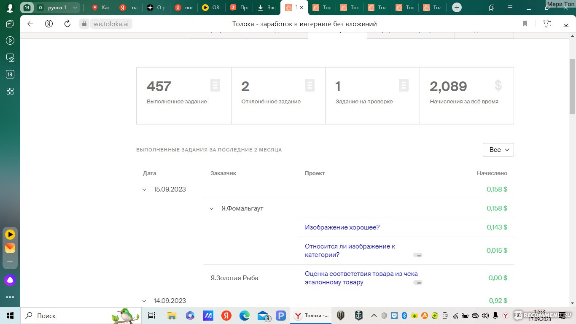This screenshot has height=324, width=576.
Task: Click the Windows search box 'Поиск'
Action: (80, 316)
